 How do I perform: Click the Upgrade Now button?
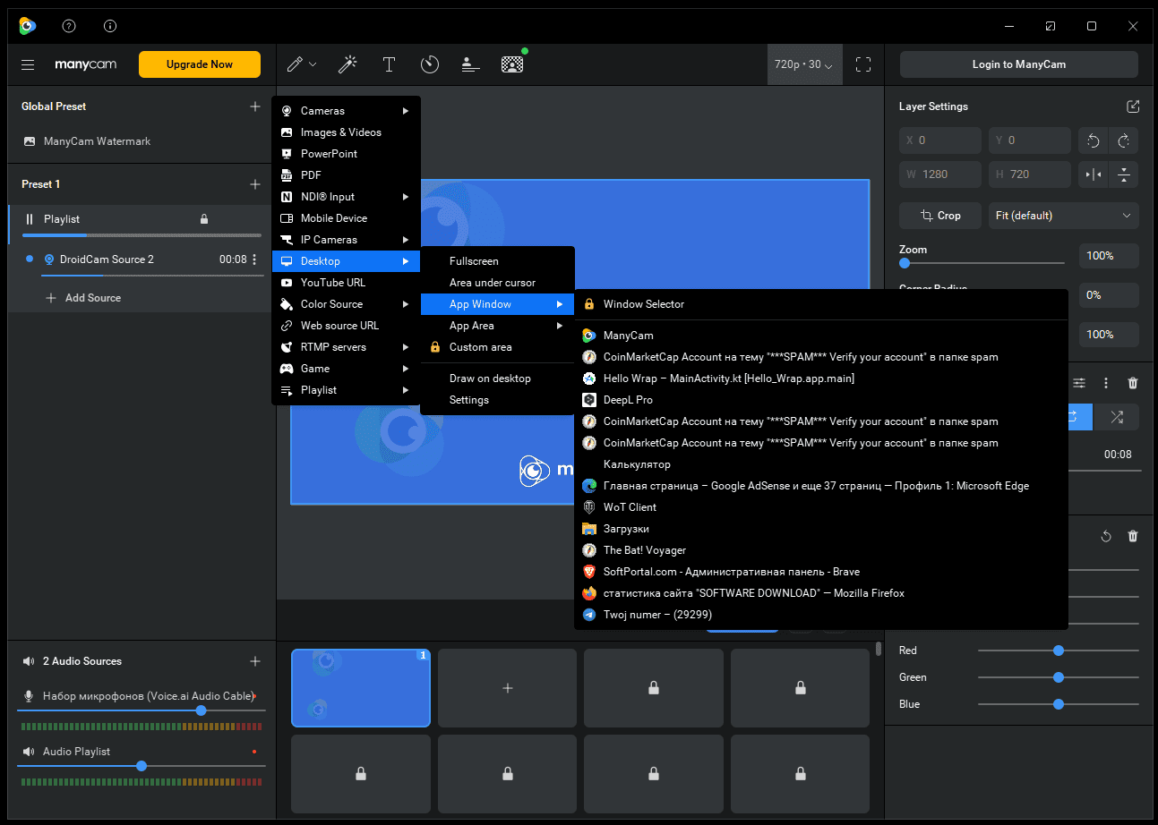tap(200, 64)
